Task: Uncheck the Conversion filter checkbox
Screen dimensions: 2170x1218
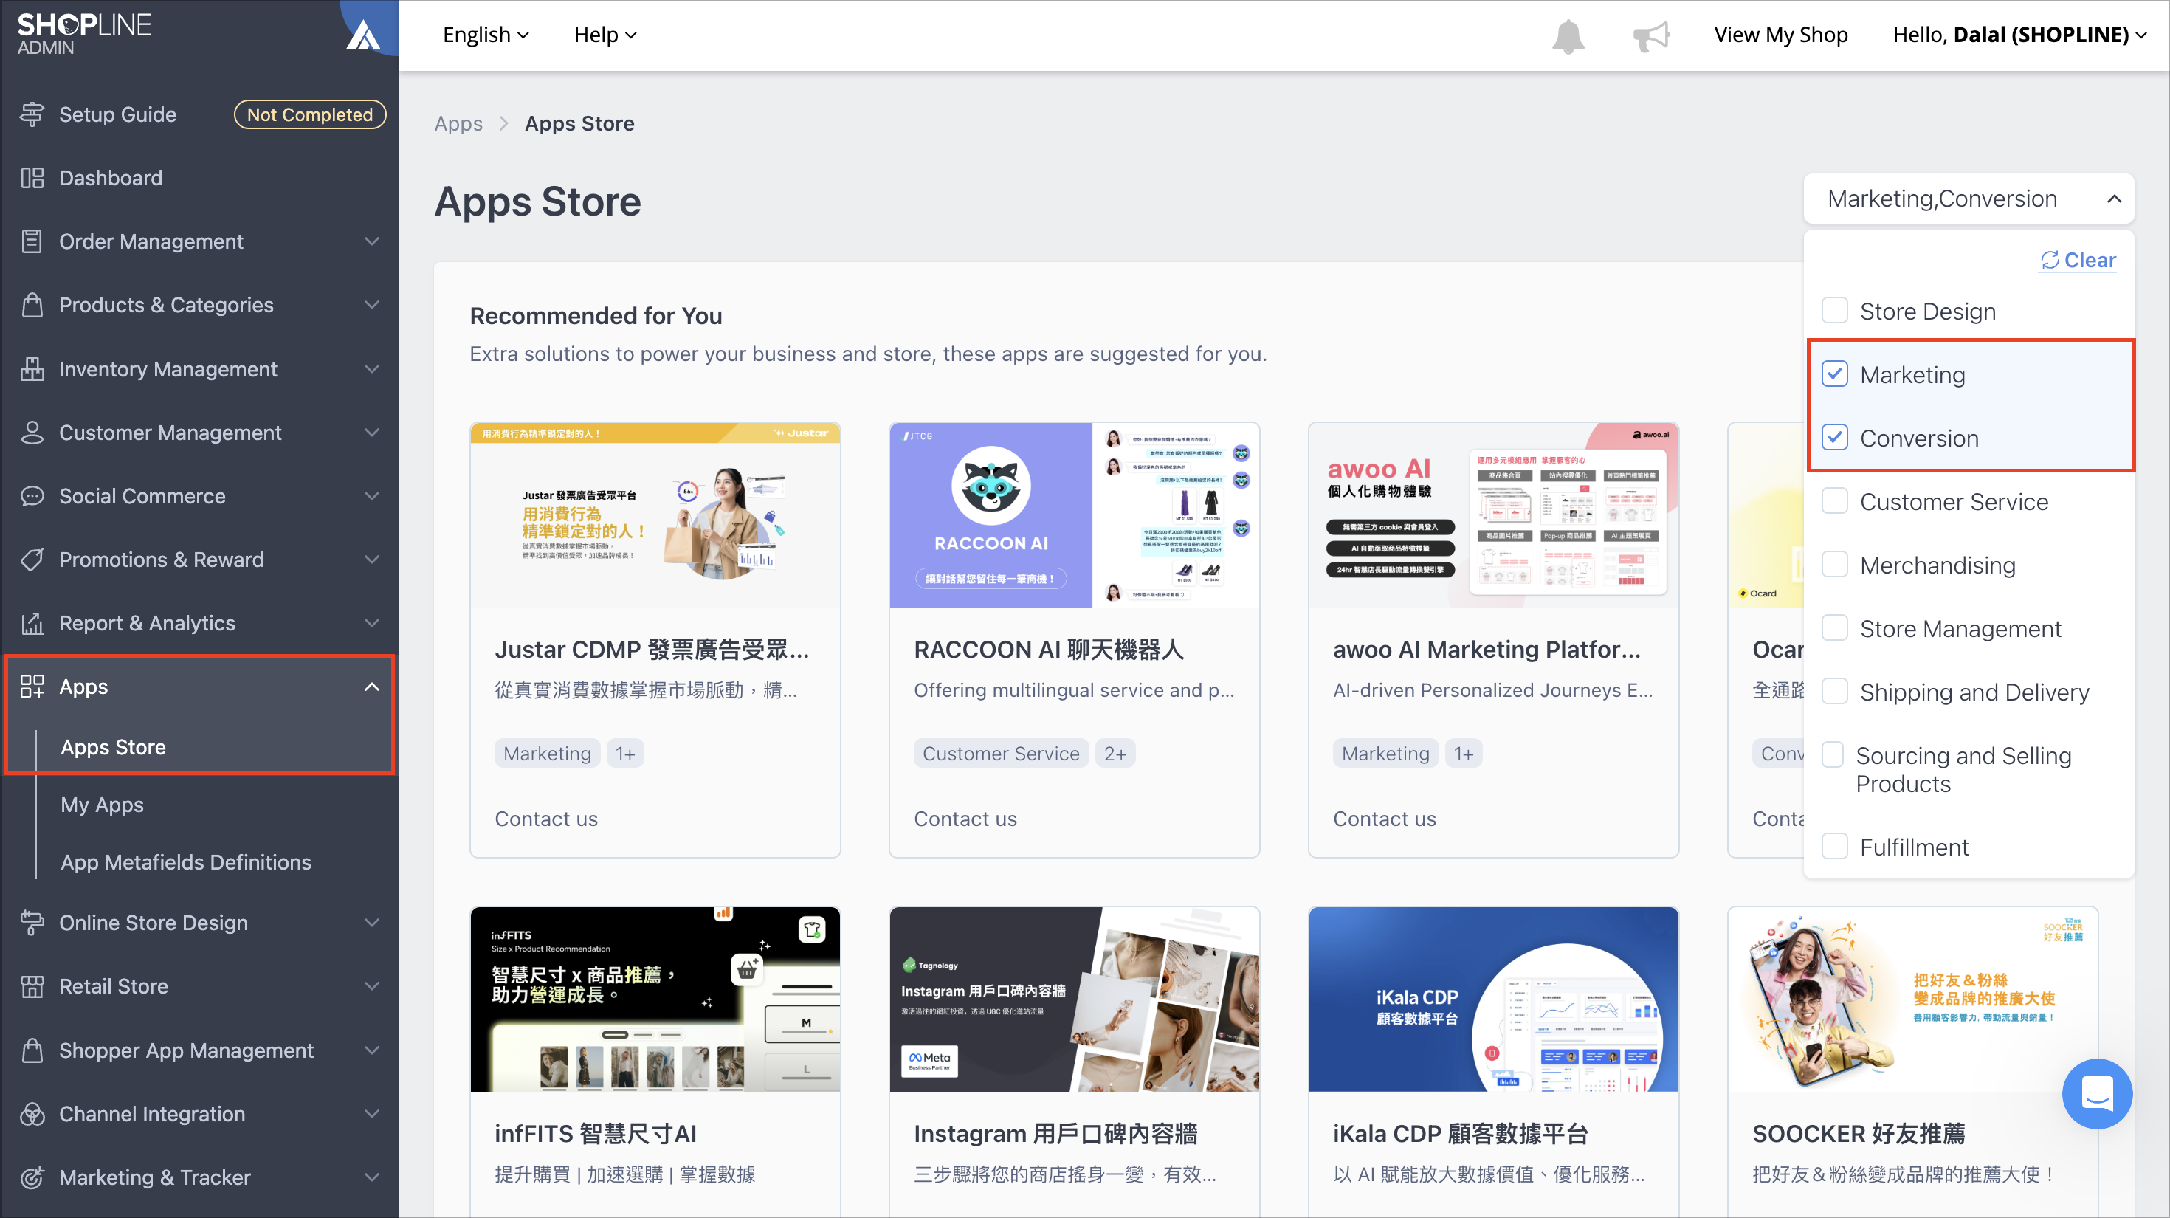Action: click(1834, 438)
